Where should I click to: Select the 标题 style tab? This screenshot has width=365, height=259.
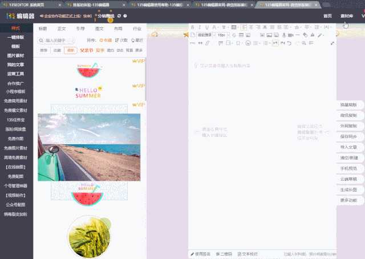43,29
